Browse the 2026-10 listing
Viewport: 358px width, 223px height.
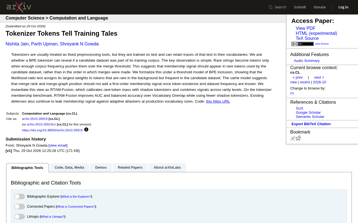tap(319, 82)
